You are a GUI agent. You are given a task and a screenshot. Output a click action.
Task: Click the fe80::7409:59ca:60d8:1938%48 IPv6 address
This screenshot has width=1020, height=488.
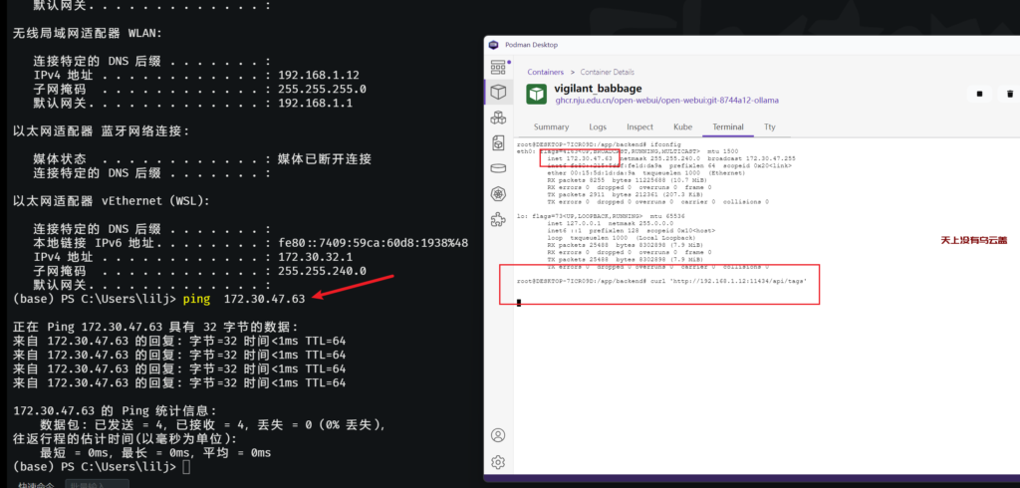coord(373,243)
